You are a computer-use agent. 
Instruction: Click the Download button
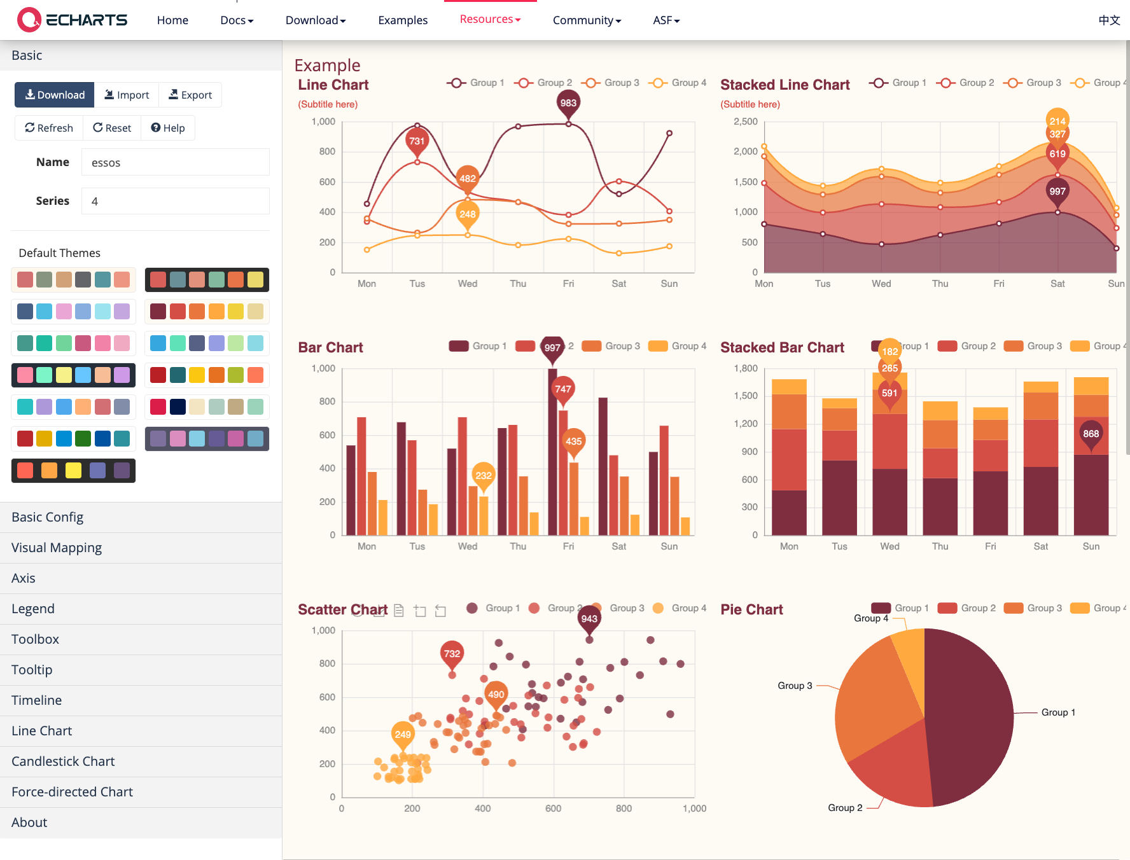54,94
